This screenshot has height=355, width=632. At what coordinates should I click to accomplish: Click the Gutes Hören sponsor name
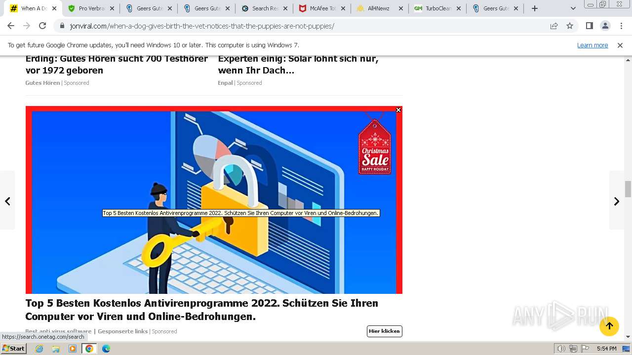[42, 83]
